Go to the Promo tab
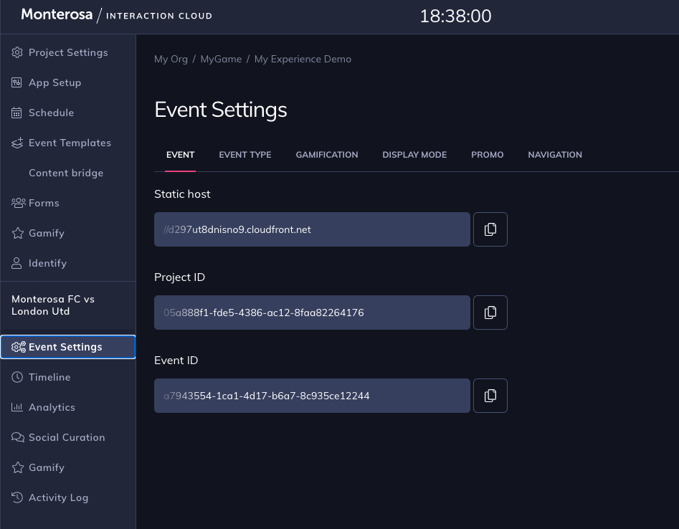Screen dimensions: 679x529 [x=487, y=155]
